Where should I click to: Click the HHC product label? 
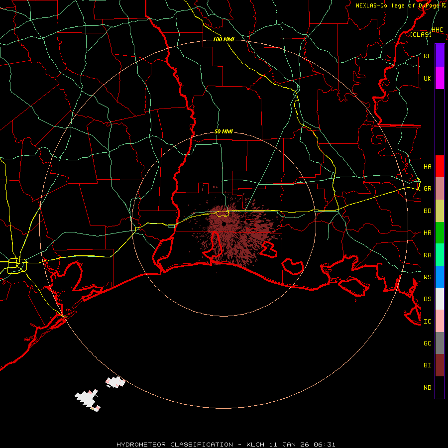pyautogui.click(x=437, y=29)
